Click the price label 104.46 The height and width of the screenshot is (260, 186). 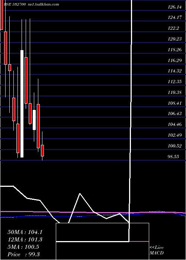pos(175,124)
